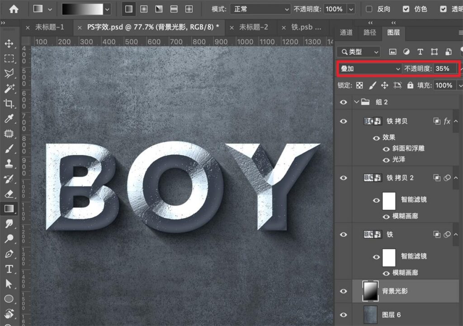Open the gradient picker dropdown arrow
463x326 pixels.
click(107, 9)
